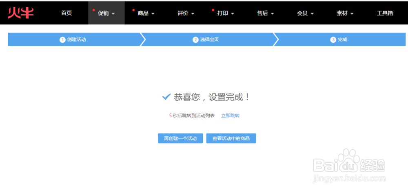
Task: Open the 打印 navigation menu
Action: (226, 13)
